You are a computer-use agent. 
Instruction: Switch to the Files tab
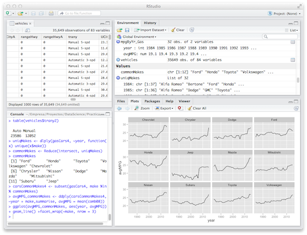121,101
